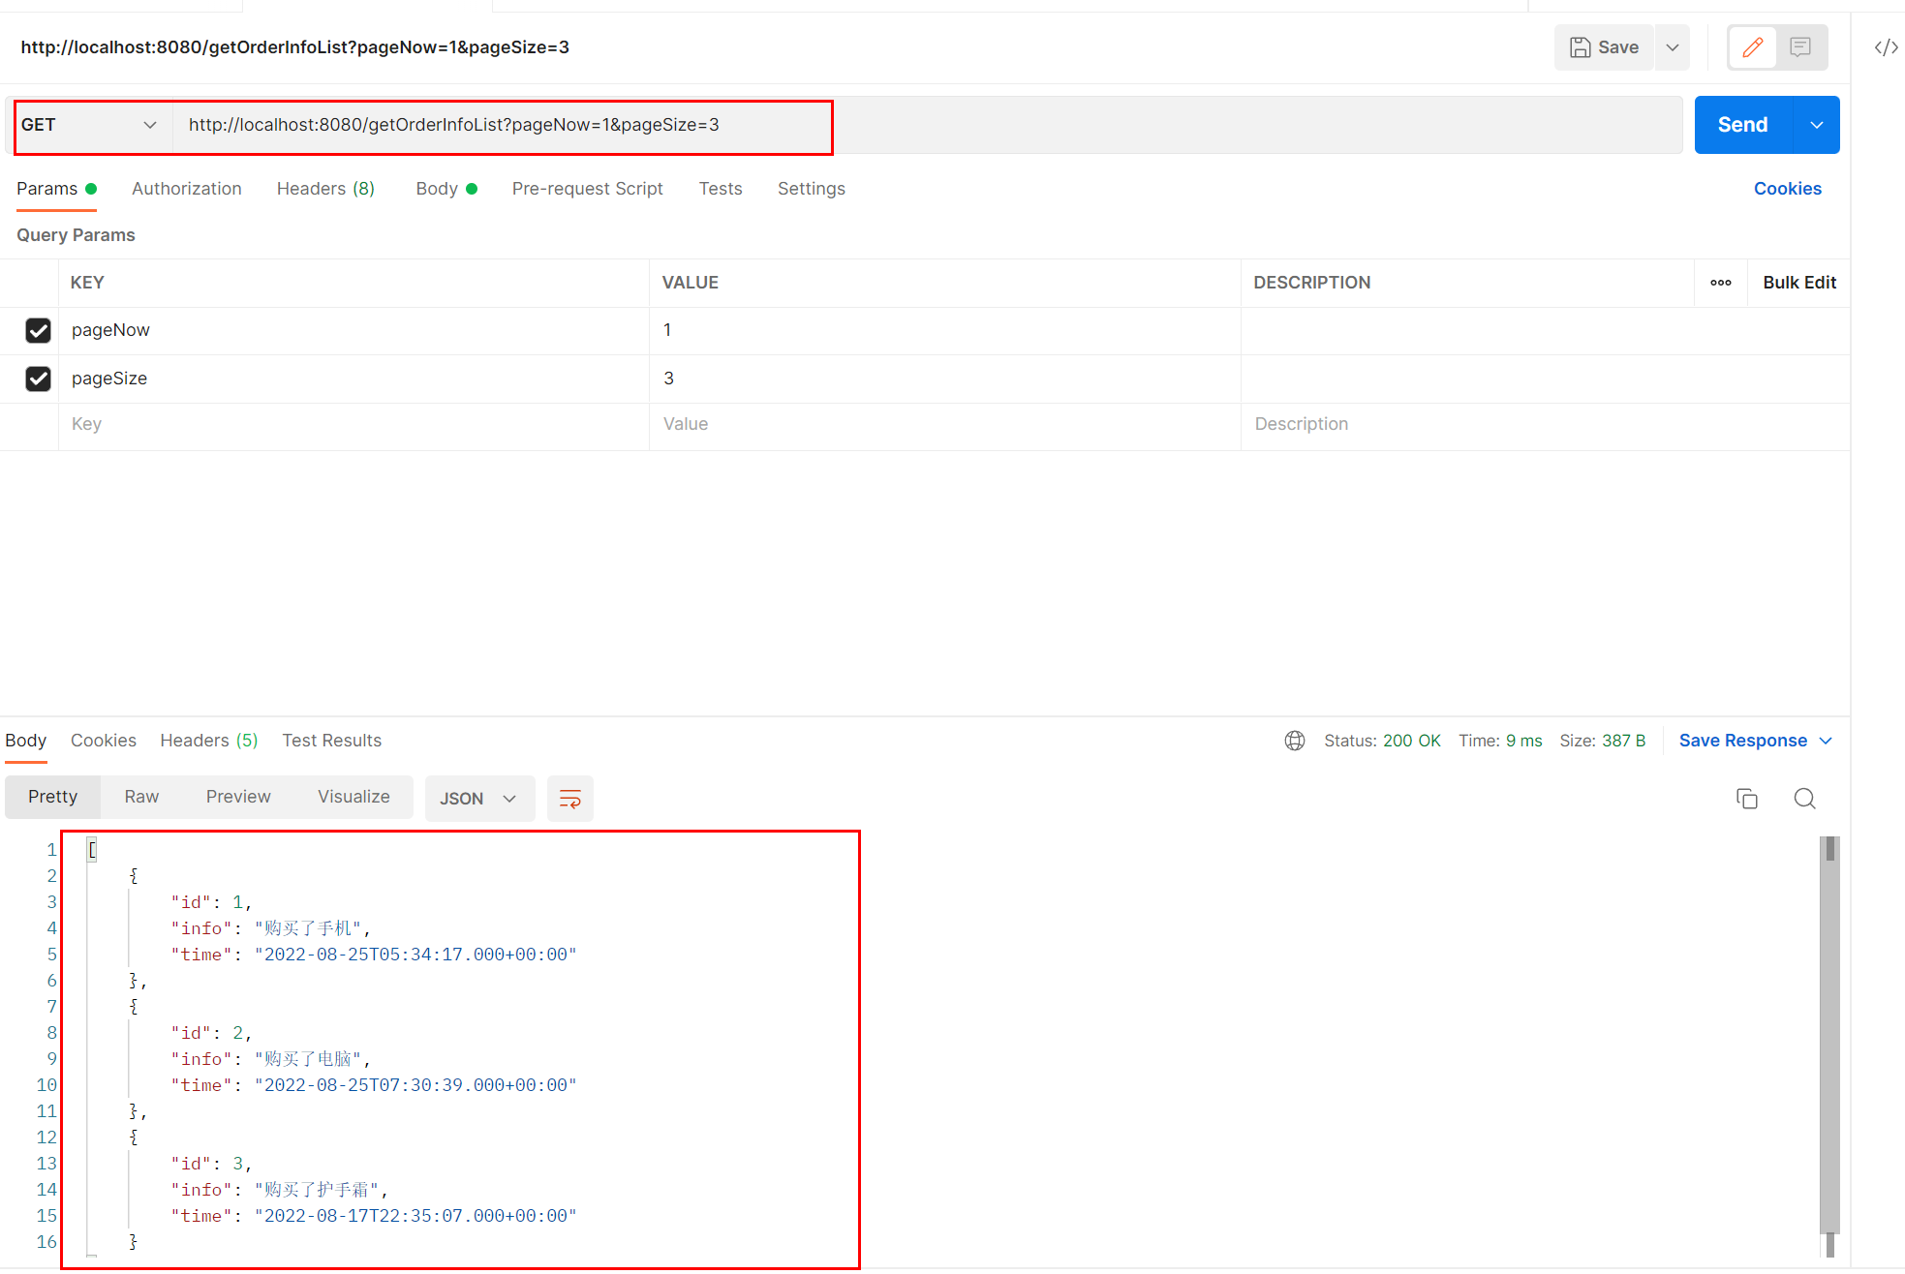This screenshot has height=1274, width=1905.
Task: Click the network globe icon
Action: (1295, 741)
